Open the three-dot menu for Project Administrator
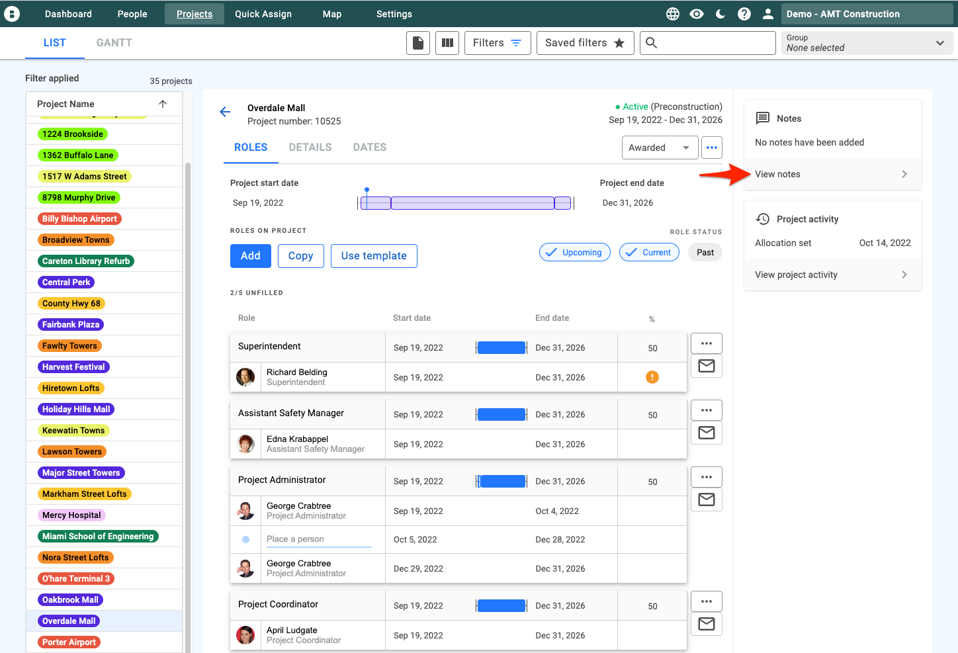 (706, 476)
